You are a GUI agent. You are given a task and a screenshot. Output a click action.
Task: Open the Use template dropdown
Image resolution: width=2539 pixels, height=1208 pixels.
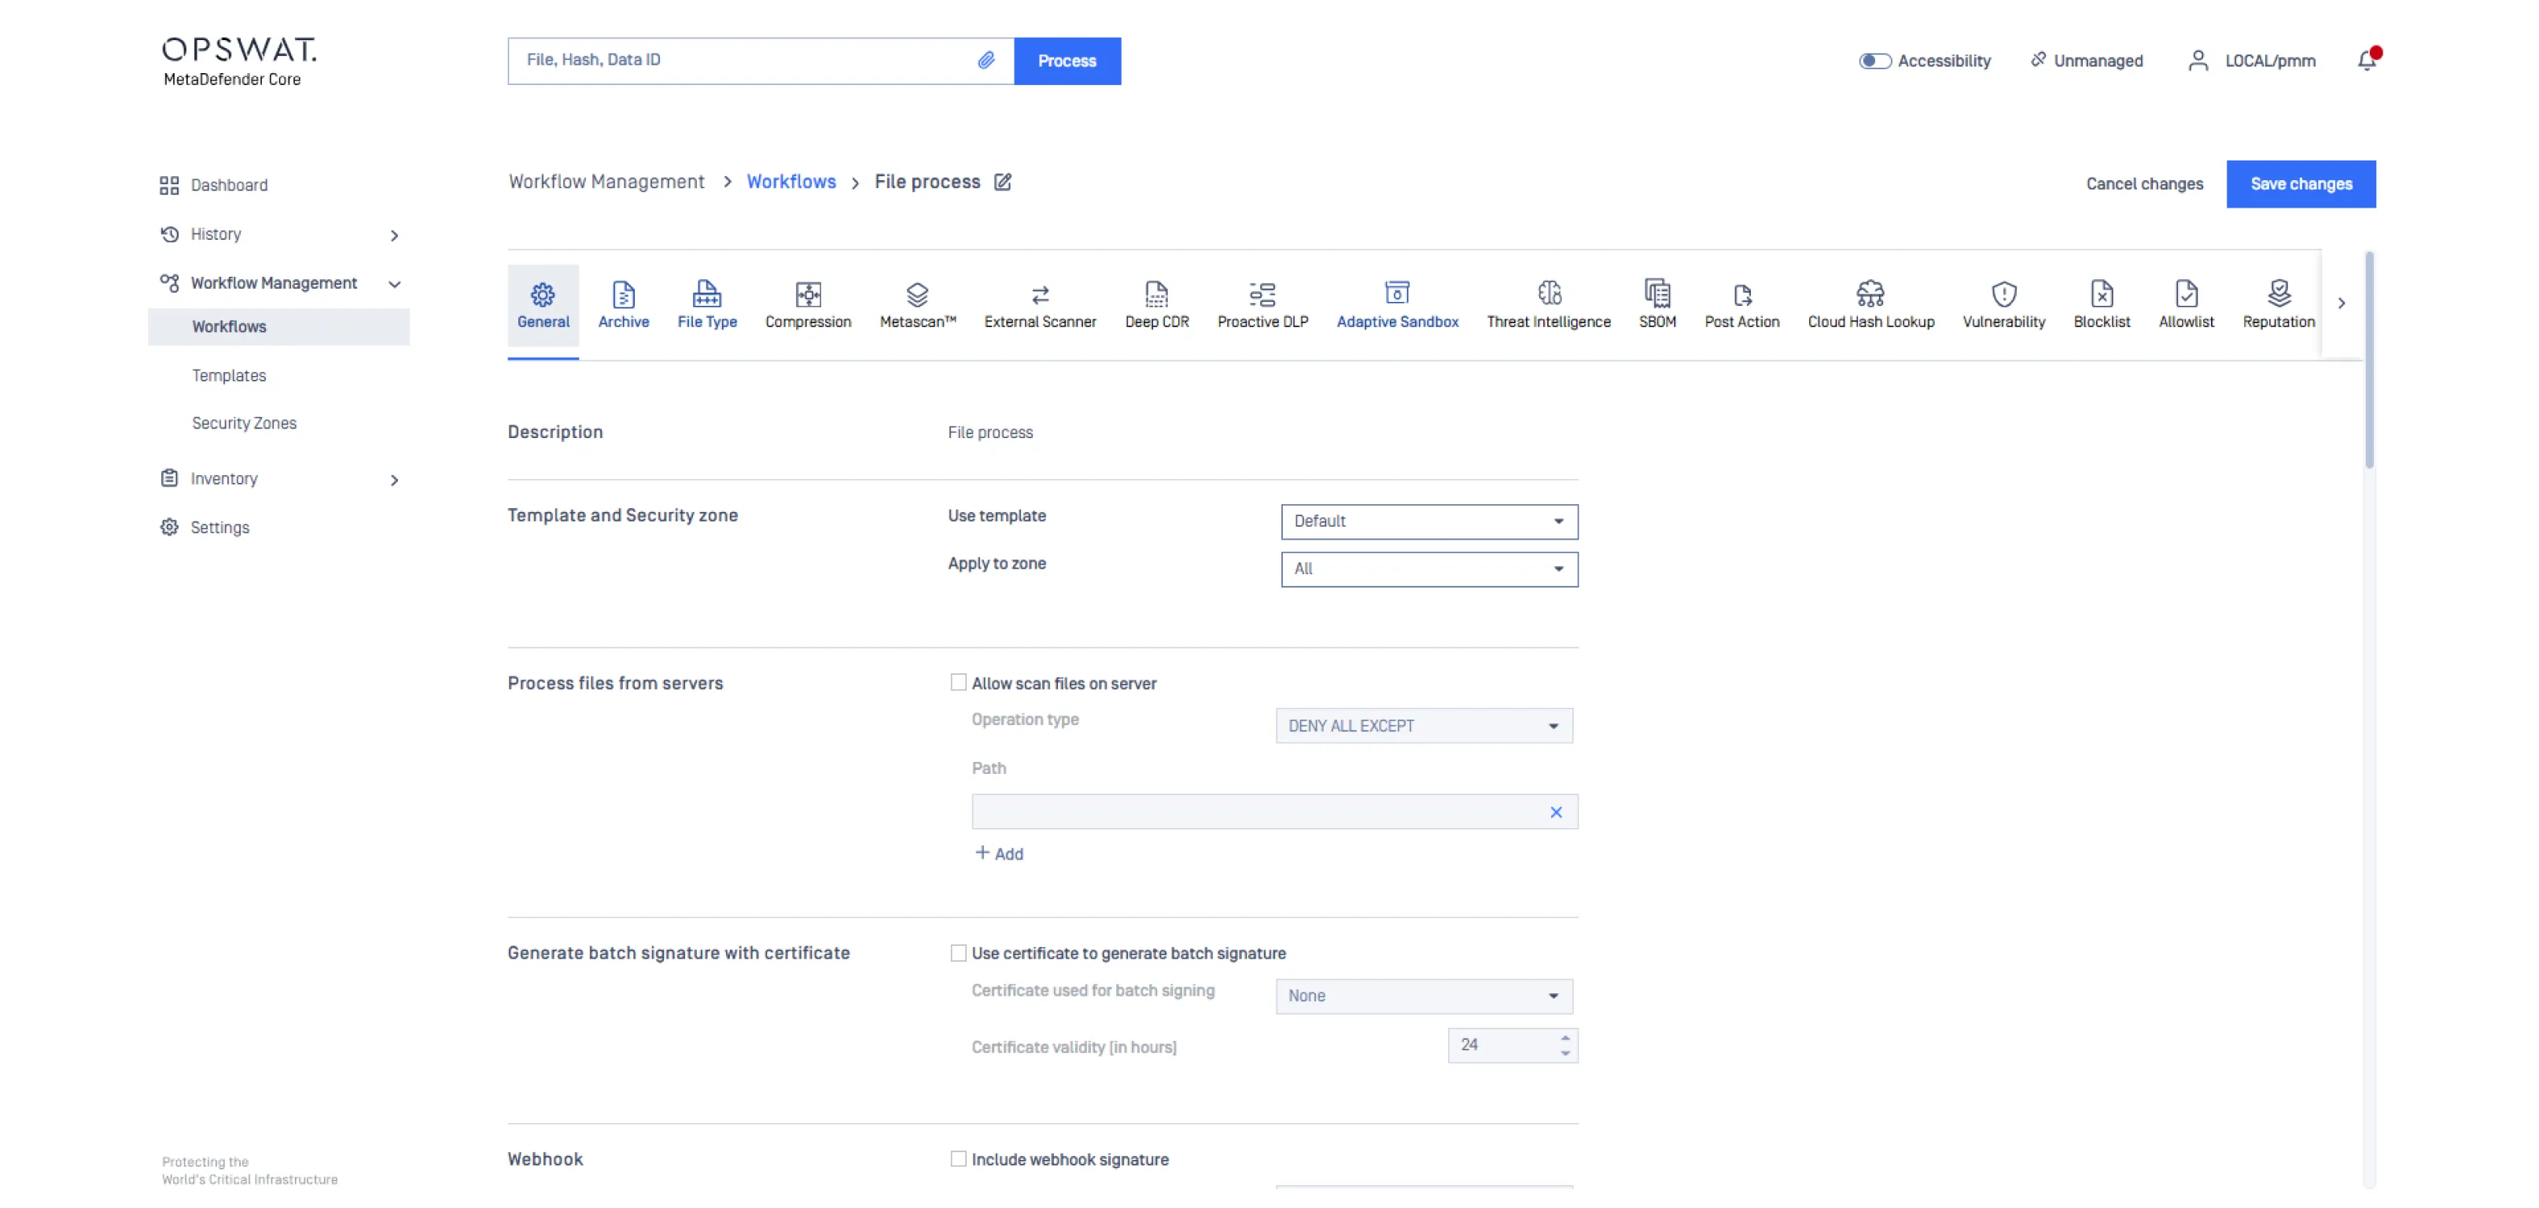(1428, 521)
